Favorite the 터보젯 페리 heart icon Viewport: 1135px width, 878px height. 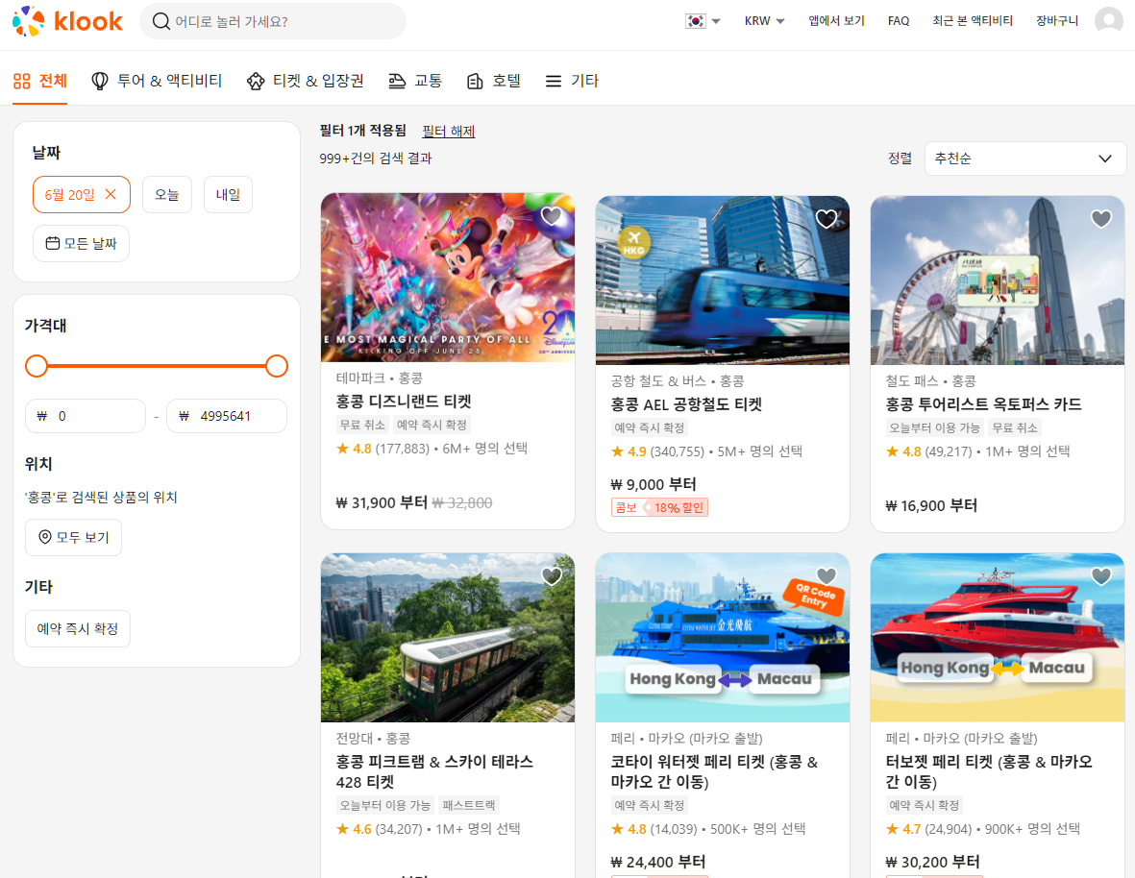(x=1101, y=575)
